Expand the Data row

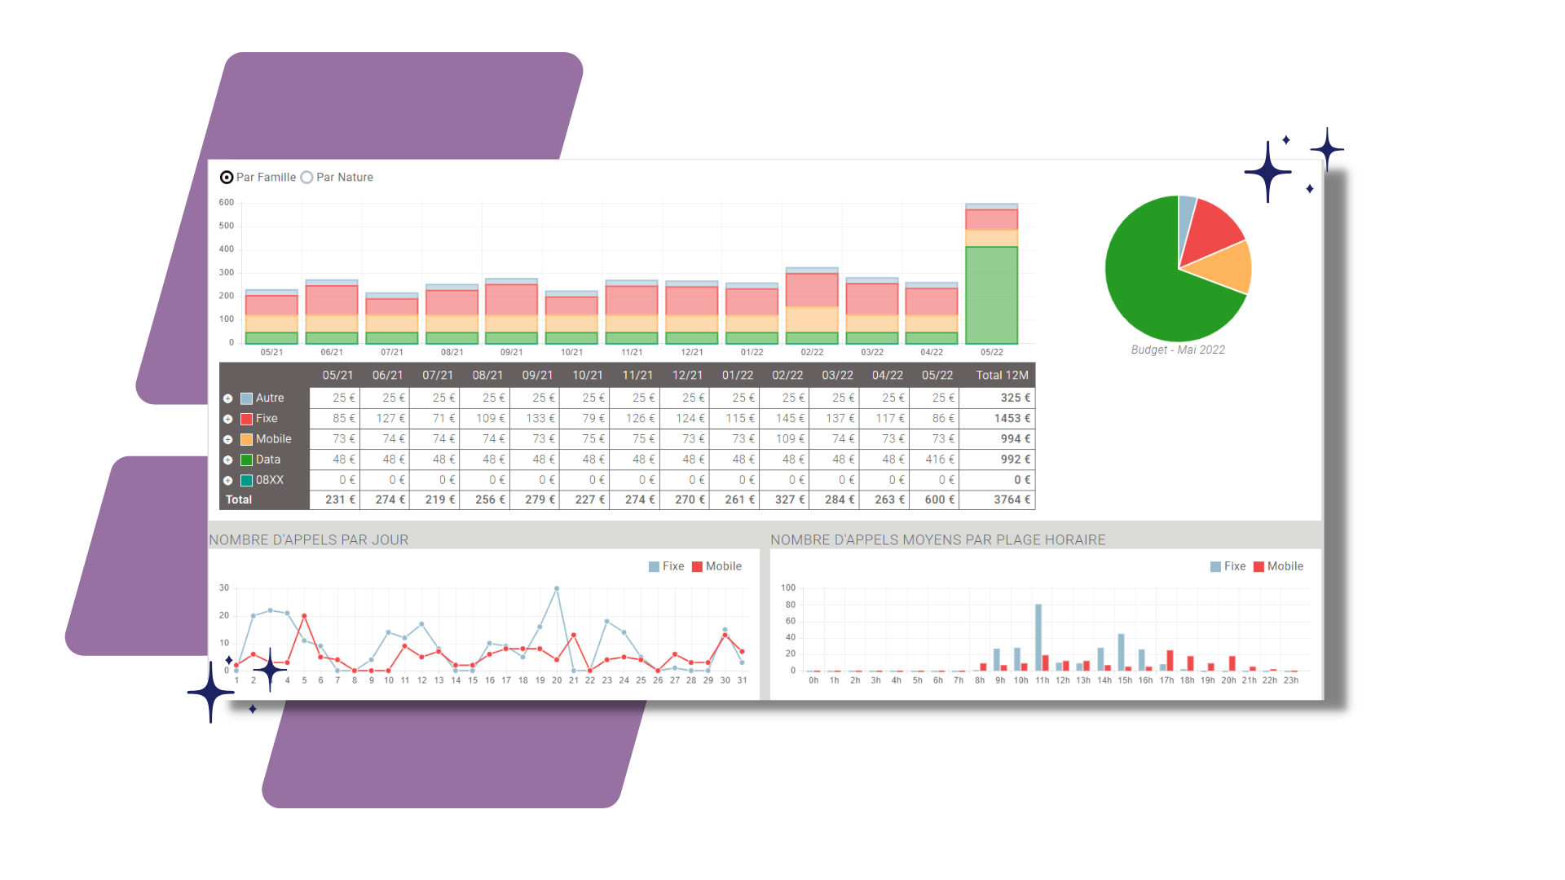(x=228, y=460)
